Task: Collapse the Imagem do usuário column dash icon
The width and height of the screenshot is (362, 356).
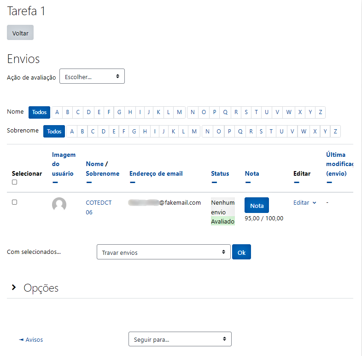Action: (x=55, y=183)
